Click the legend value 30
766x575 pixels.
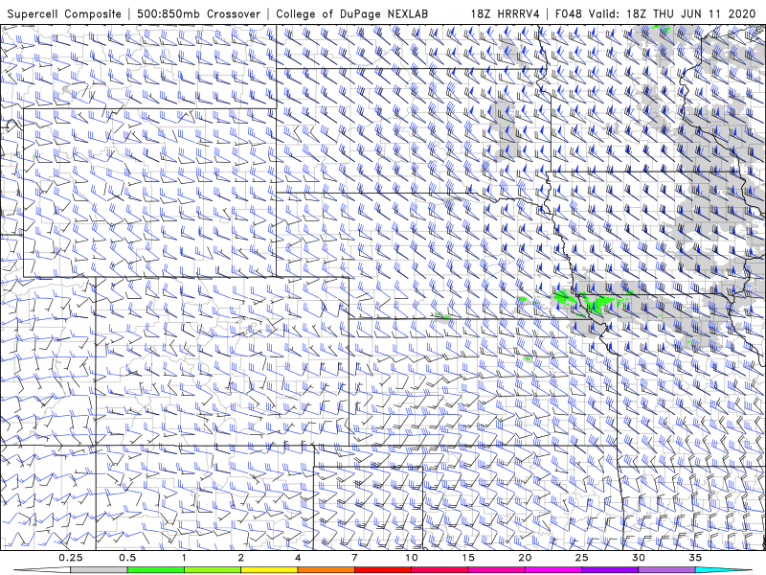coord(638,558)
